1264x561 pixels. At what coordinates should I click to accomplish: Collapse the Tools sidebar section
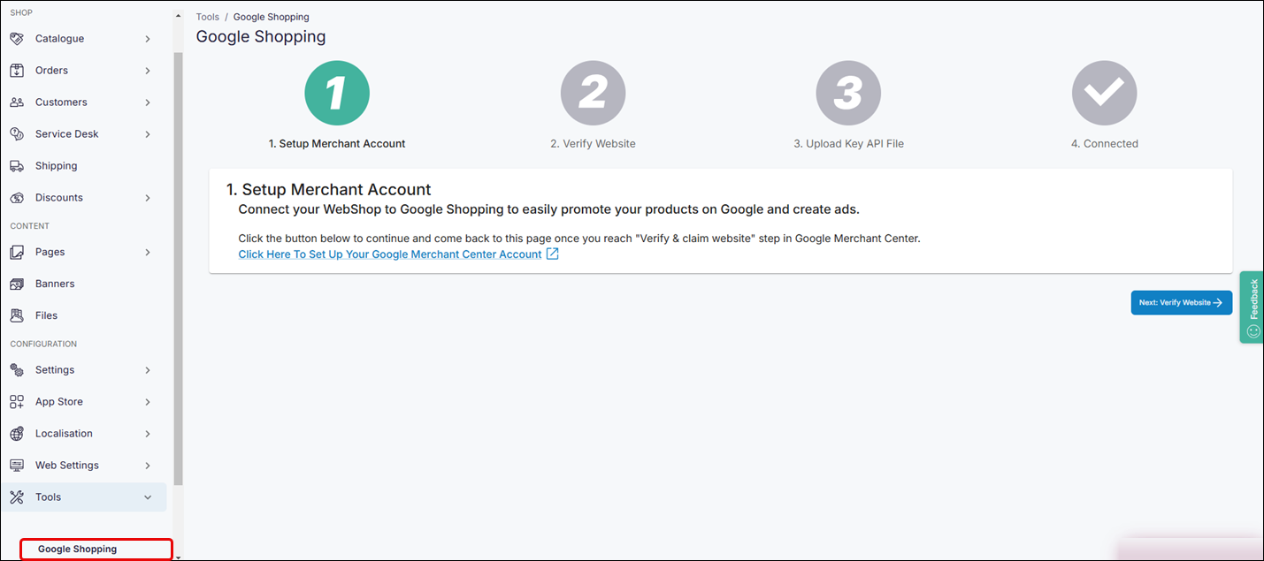[149, 497]
